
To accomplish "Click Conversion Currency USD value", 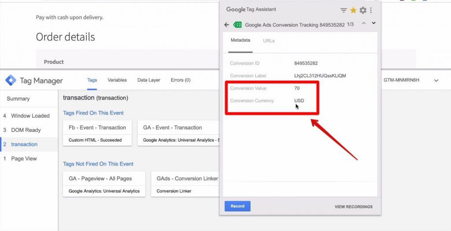I will pos(299,101).
